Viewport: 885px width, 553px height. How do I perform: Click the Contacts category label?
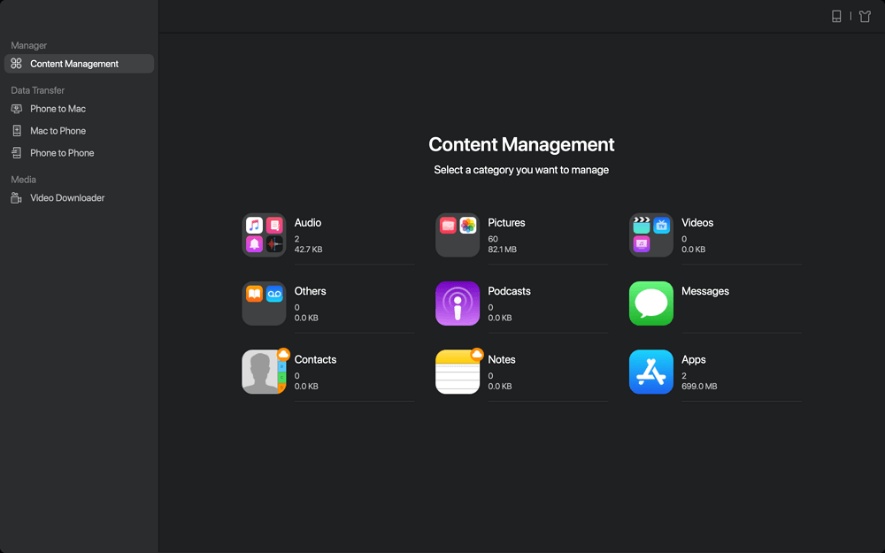tap(315, 359)
